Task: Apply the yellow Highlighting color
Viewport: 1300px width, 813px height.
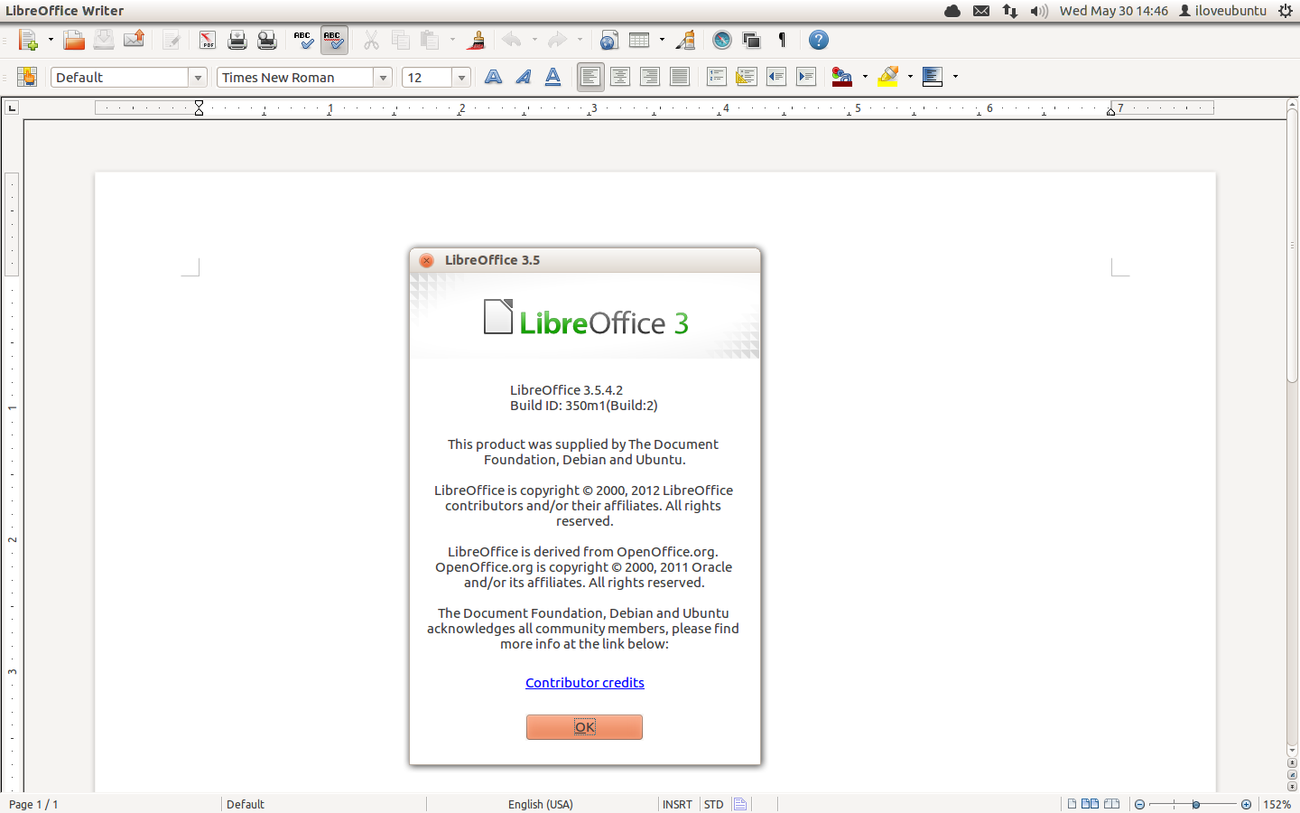Action: [887, 77]
